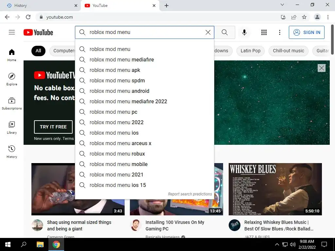The width and height of the screenshot is (335, 251).
Task: Open File Explorer from the taskbar
Action: pos(40,244)
